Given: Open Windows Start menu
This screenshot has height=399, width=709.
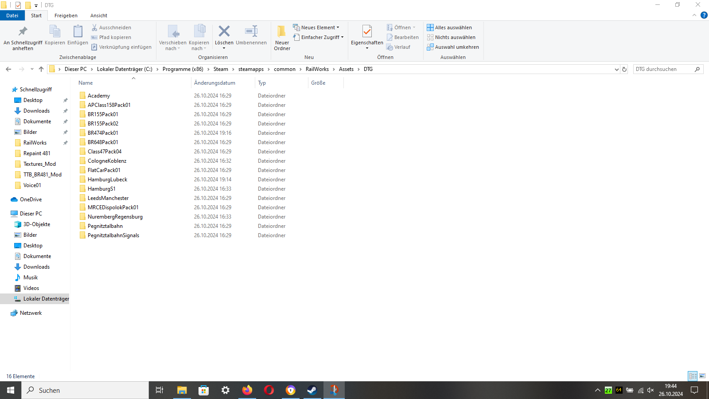Looking at the screenshot, I should [11, 390].
